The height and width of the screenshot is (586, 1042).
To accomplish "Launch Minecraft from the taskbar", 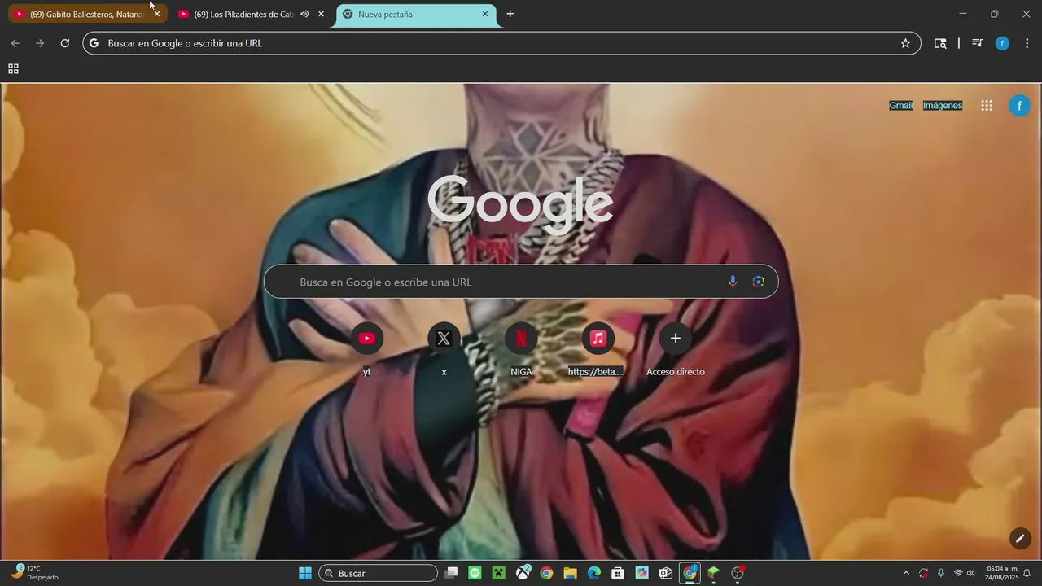I will click(x=498, y=573).
